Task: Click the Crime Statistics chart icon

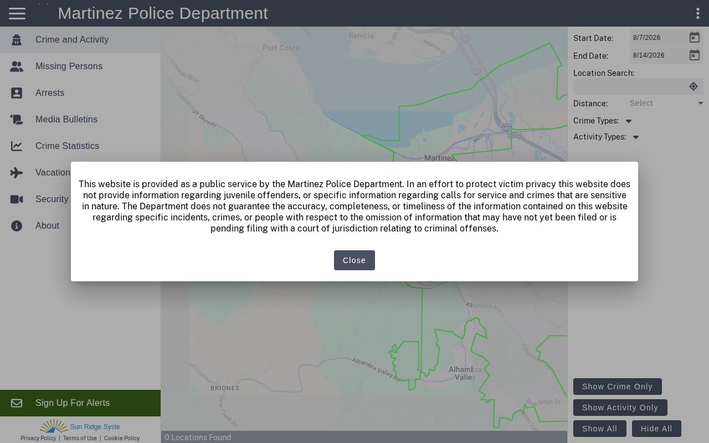Action: (x=17, y=146)
